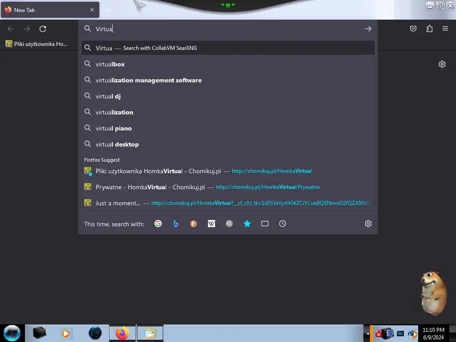
Task: Search bookmarks via the star icon
Action: [x=247, y=224]
